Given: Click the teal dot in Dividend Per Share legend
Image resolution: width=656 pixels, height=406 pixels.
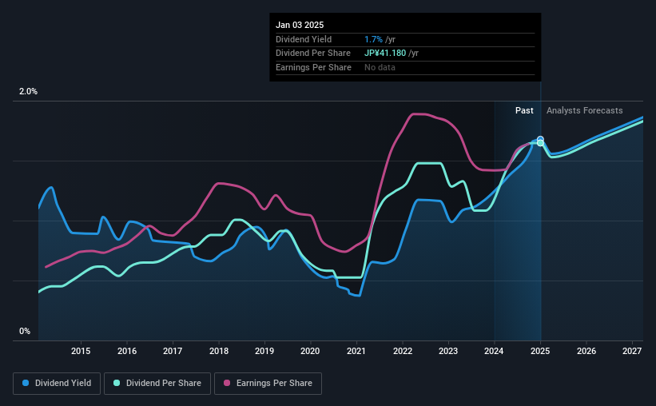Looking at the screenshot, I should tap(117, 383).
